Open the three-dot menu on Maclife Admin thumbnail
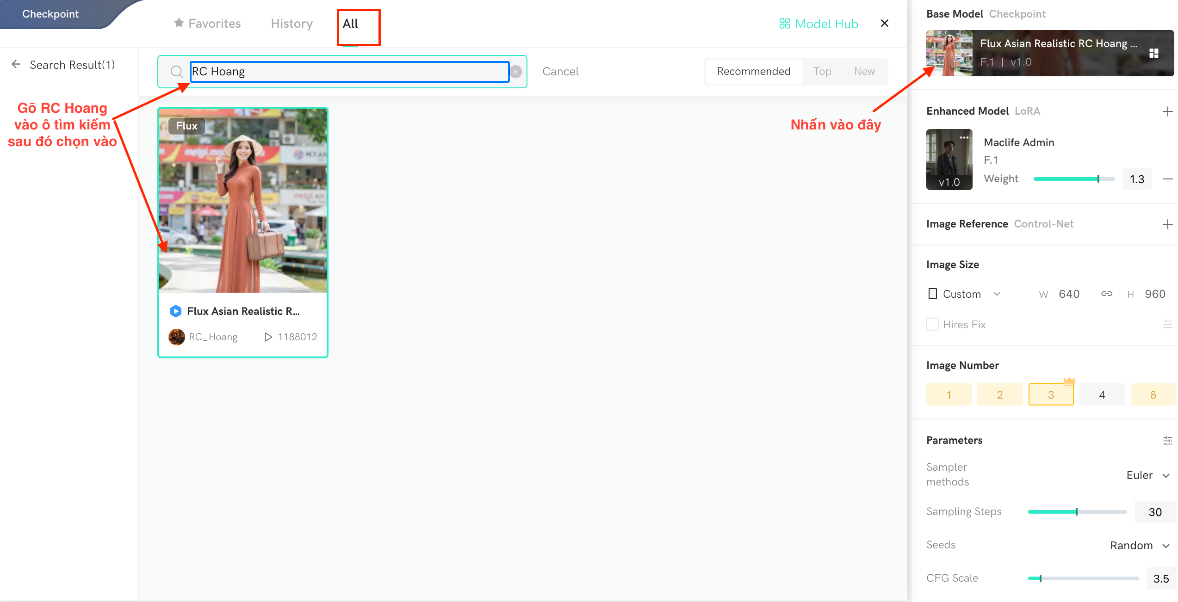Screen dimensions: 1178x602 pos(964,137)
